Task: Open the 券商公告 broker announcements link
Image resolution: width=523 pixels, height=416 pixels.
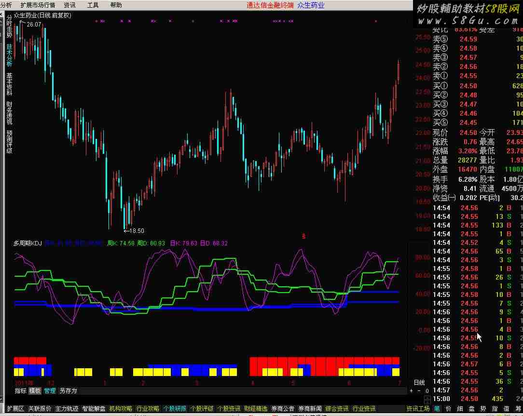Action: tap(283, 409)
